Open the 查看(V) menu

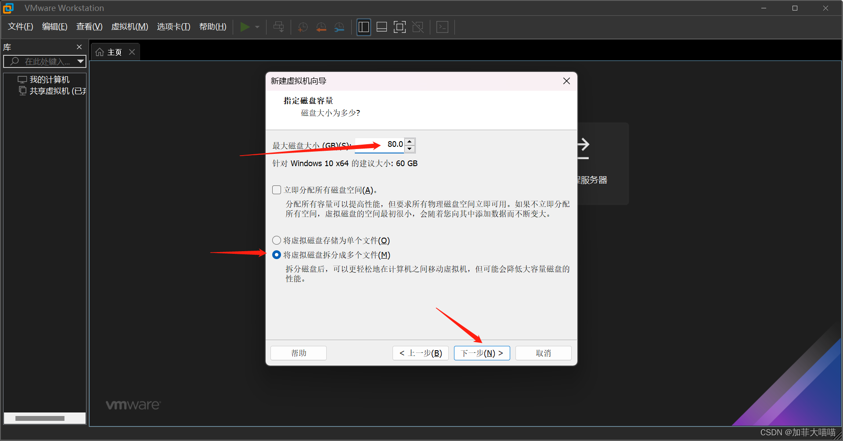(90, 27)
